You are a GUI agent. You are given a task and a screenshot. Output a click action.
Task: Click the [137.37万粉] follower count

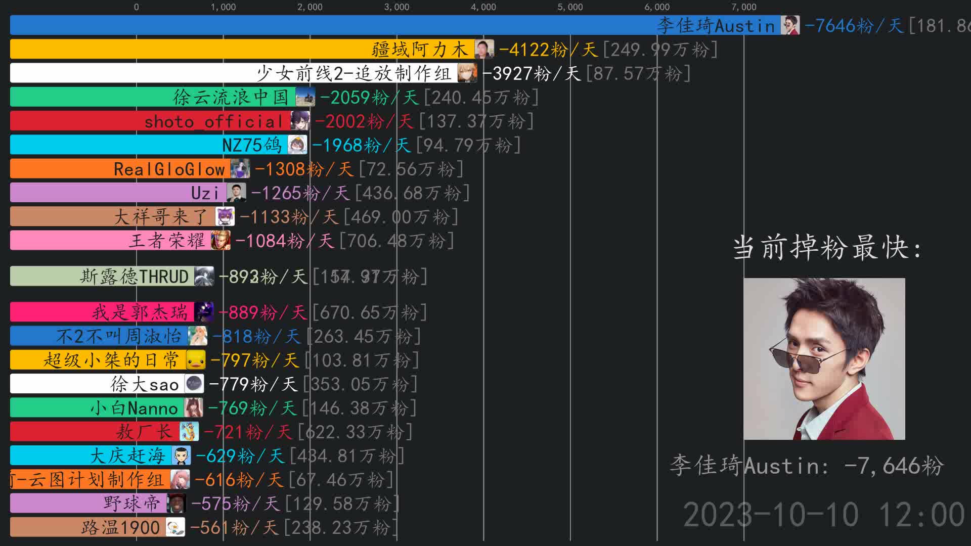[476, 121]
